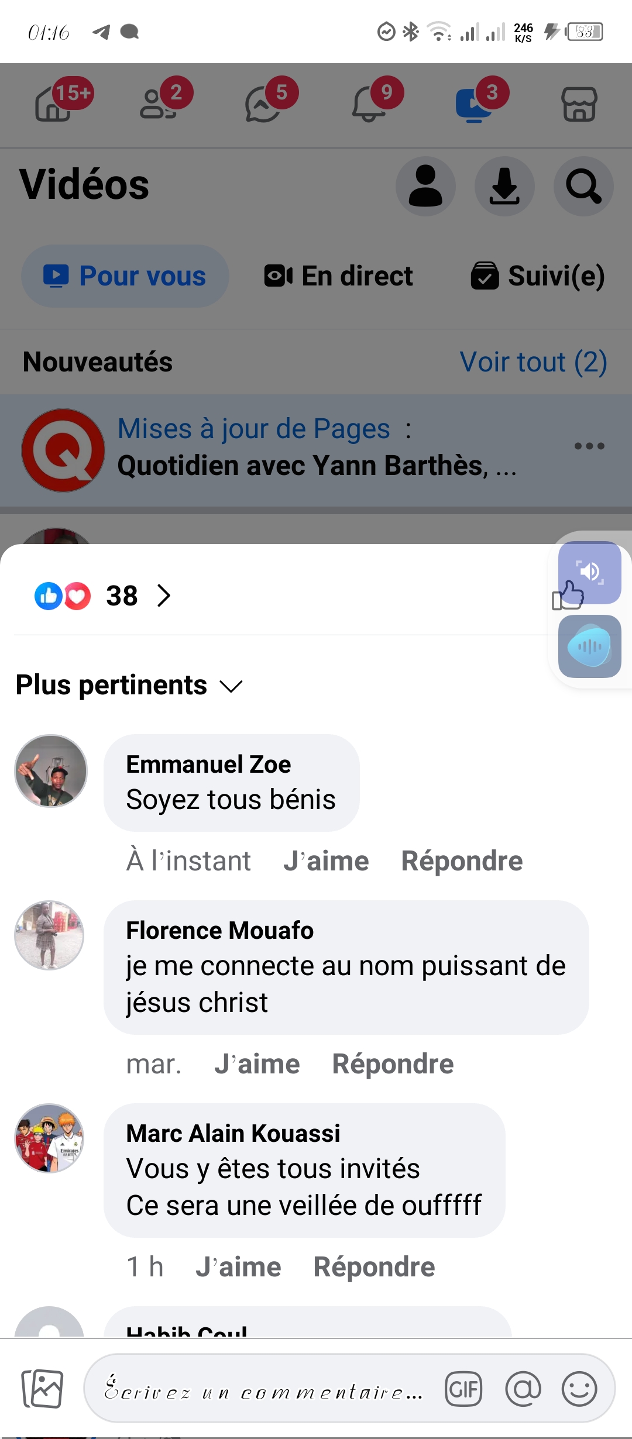Image resolution: width=632 pixels, height=1439 pixels.
Task: Tap the mention @ icon
Action: click(523, 1389)
